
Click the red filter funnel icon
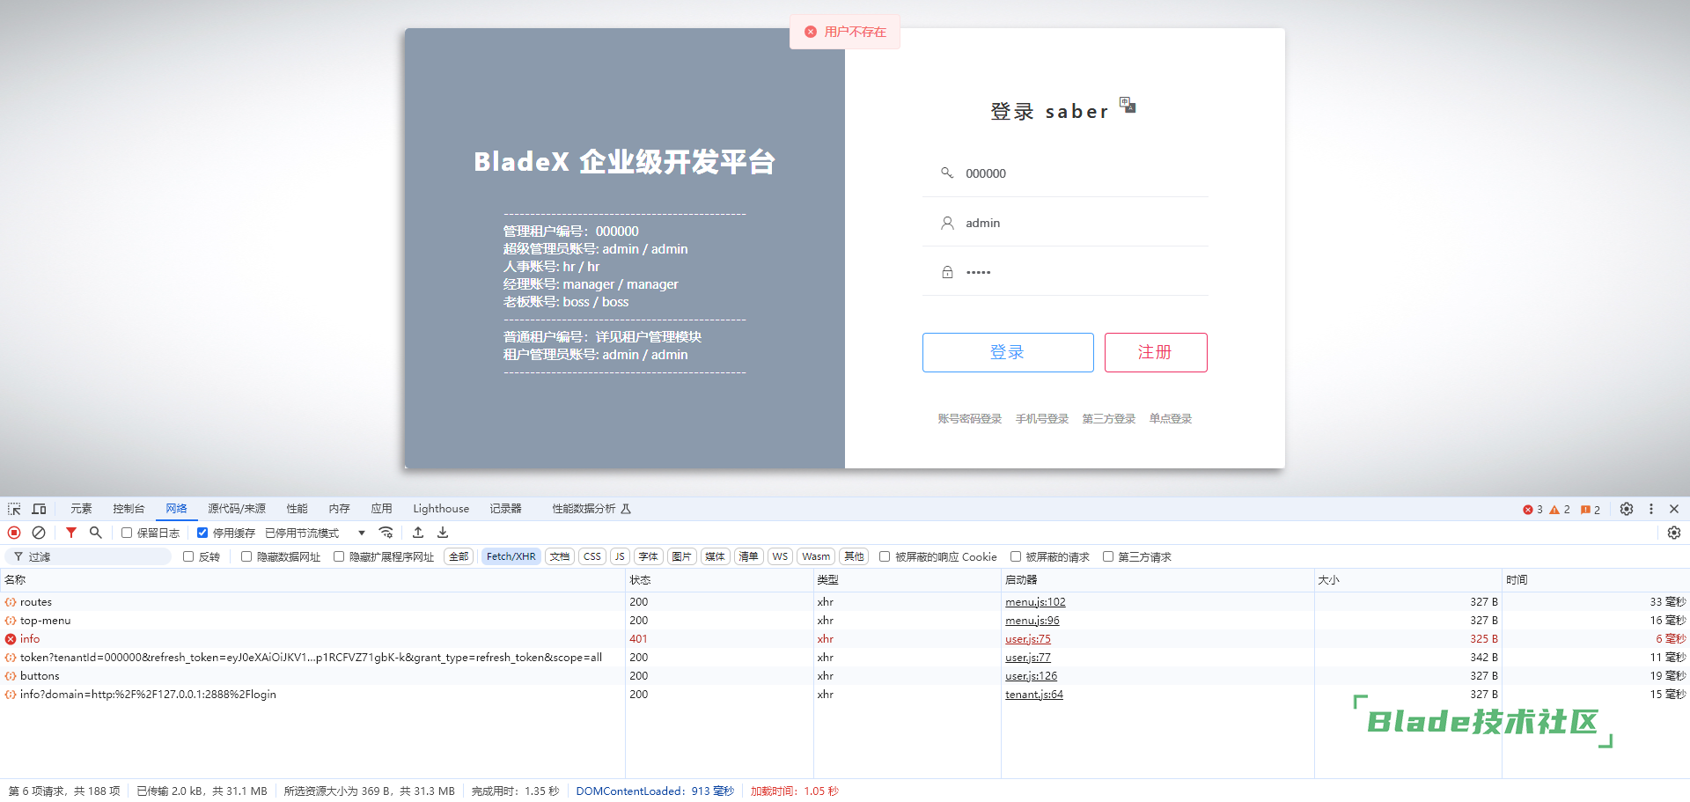click(x=71, y=533)
